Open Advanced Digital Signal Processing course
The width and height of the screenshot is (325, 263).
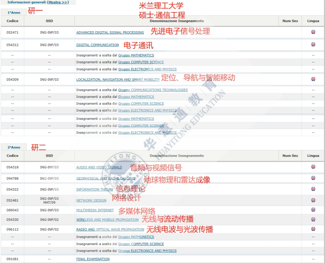110,33
